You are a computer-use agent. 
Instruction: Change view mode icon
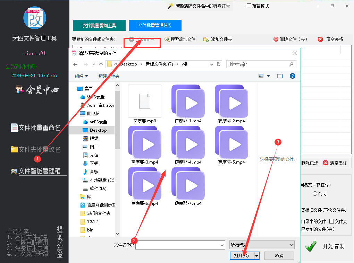261,76
